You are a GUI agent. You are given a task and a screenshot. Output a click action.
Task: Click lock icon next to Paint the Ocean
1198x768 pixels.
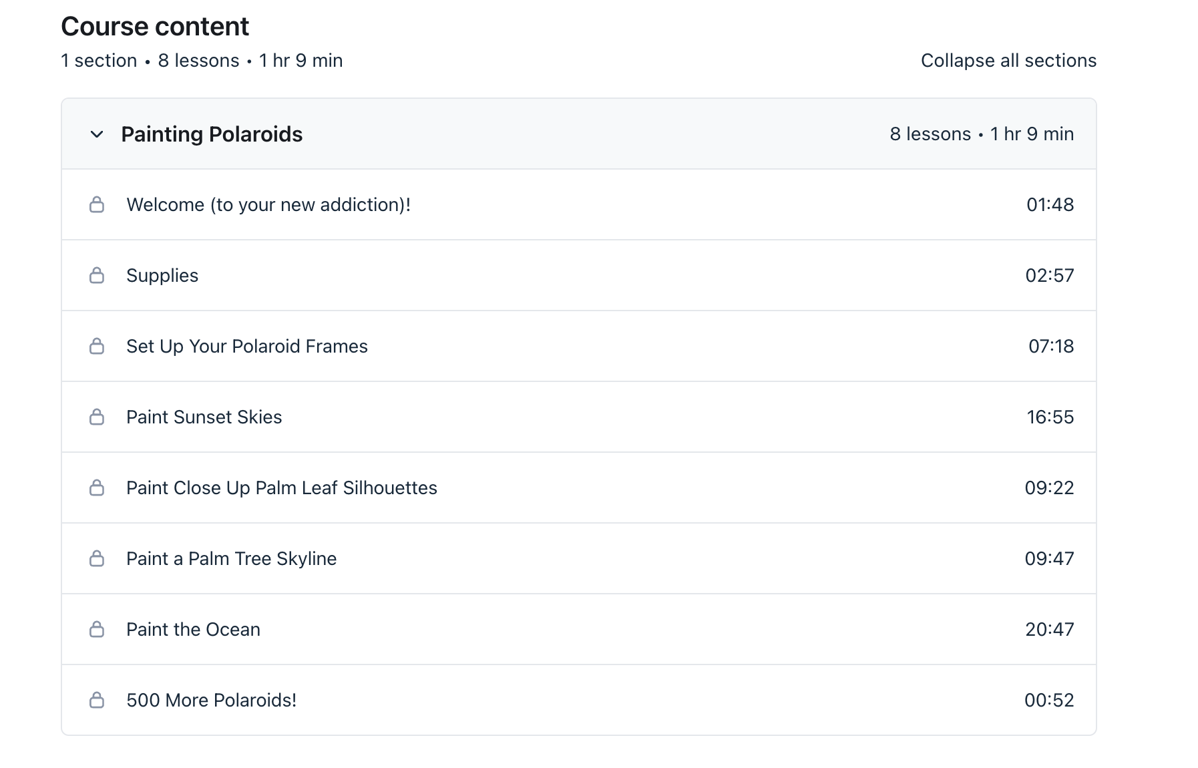pos(97,629)
